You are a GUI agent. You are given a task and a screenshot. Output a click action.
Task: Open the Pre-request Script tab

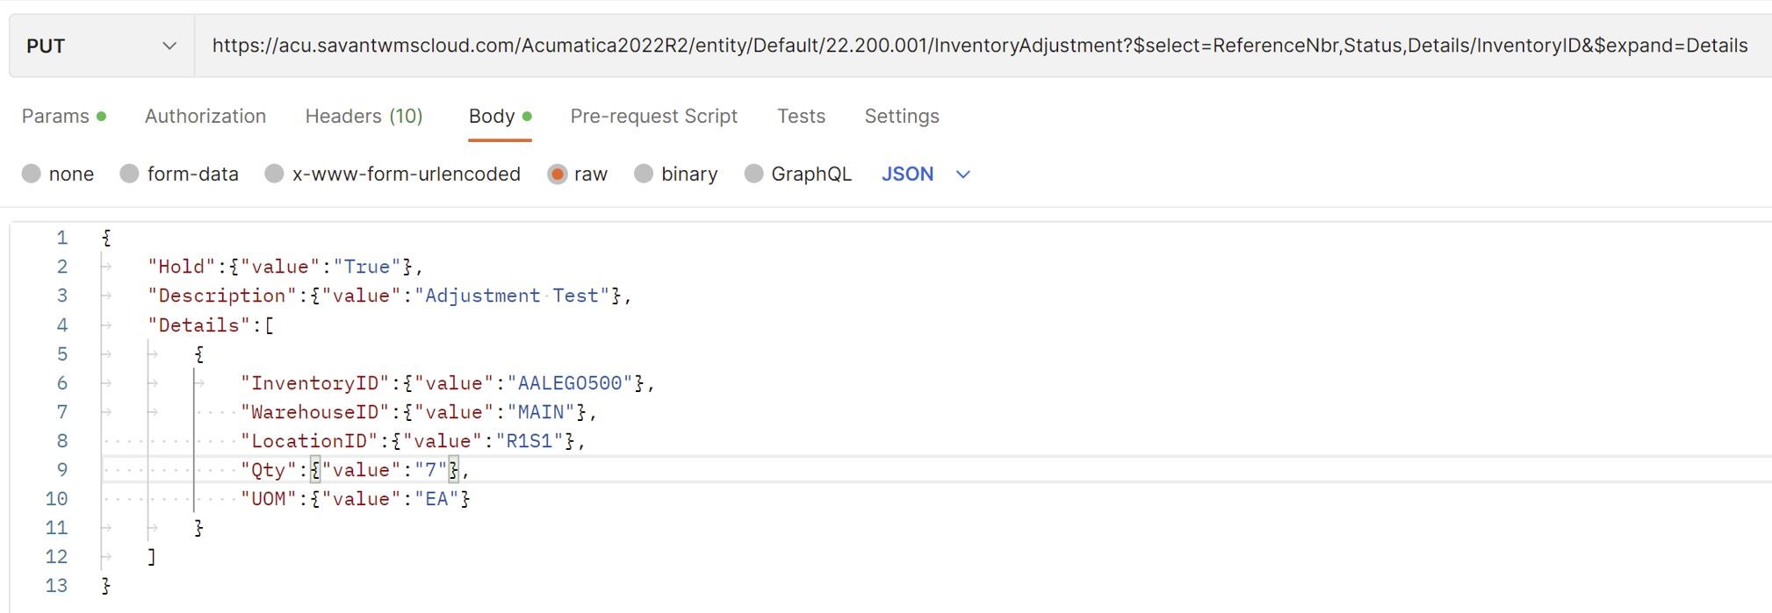tap(654, 116)
